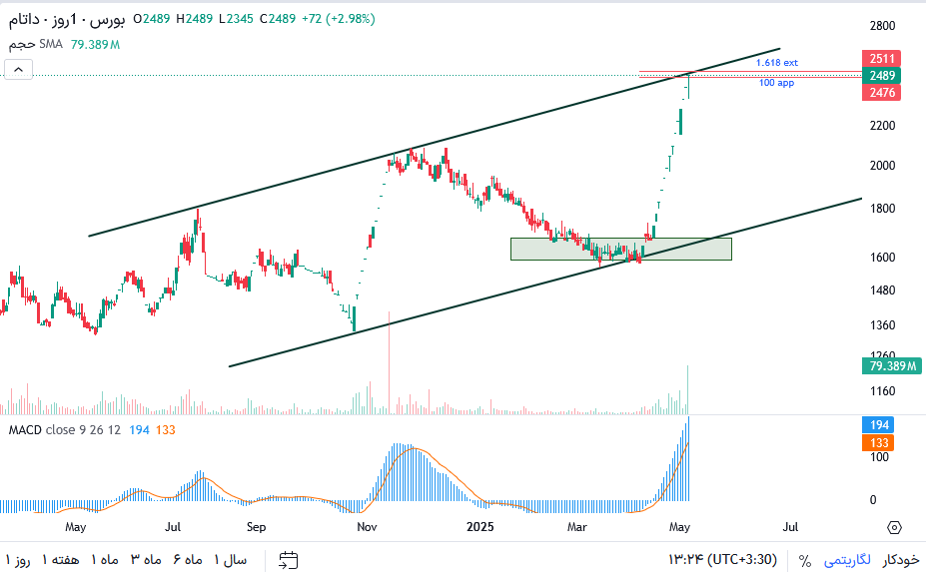Click the red 2511 price label
Screen dimensions: 926x579
coord(881,59)
